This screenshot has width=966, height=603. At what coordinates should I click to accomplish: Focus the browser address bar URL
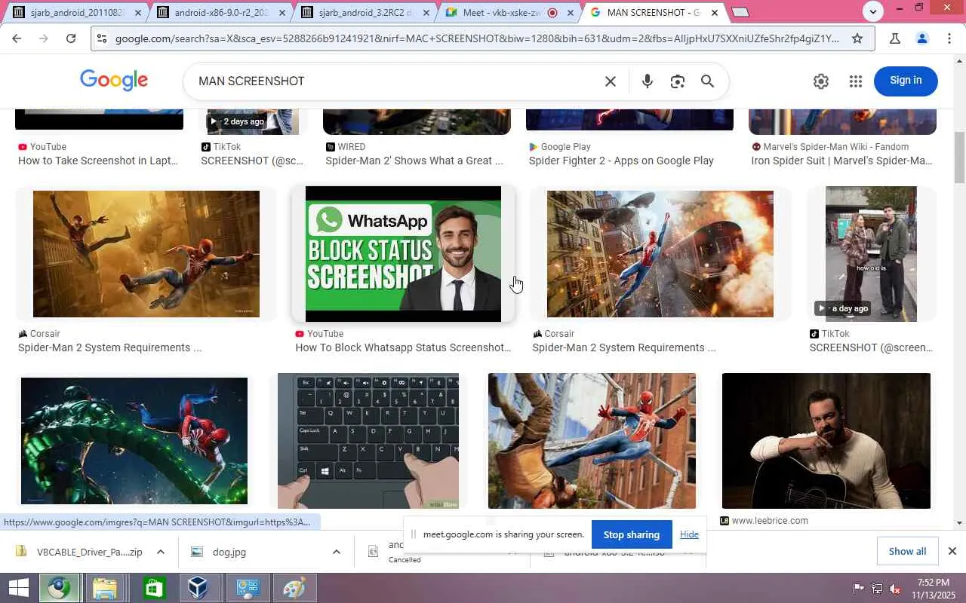tap(477, 38)
